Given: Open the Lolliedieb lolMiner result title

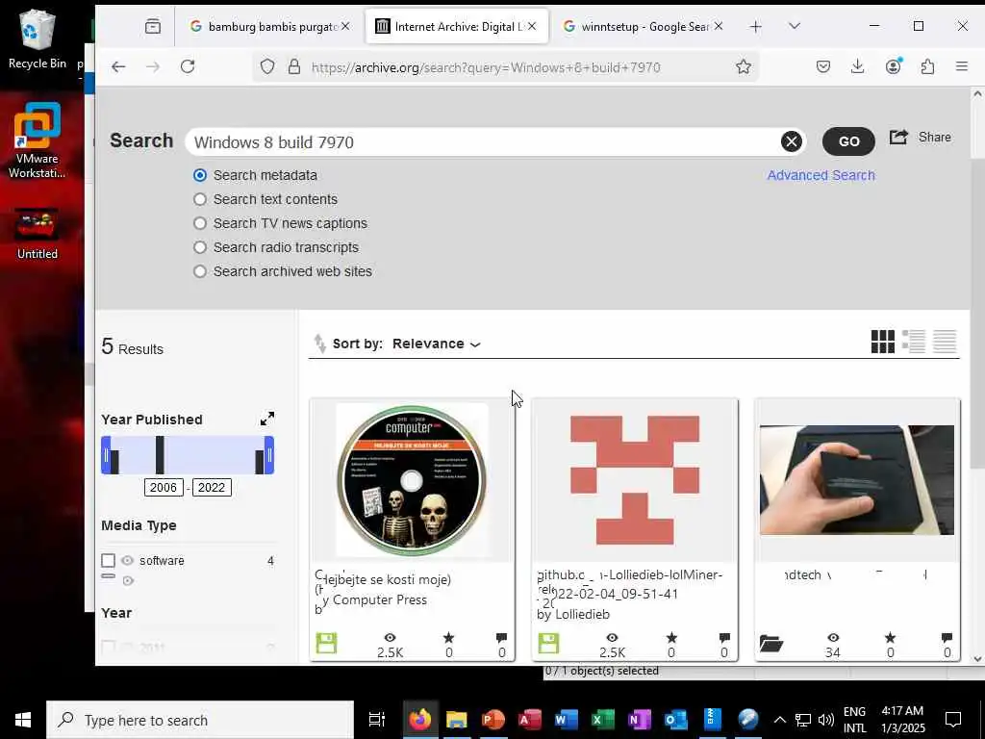Looking at the screenshot, I should 630,584.
